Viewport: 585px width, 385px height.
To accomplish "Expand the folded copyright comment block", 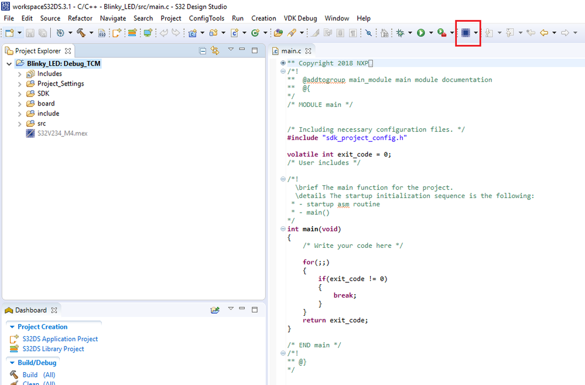I will pos(283,63).
